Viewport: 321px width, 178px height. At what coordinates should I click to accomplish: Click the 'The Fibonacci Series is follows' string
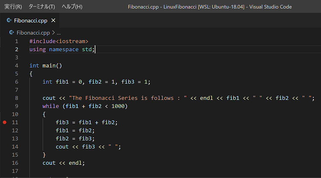[x=128, y=98]
